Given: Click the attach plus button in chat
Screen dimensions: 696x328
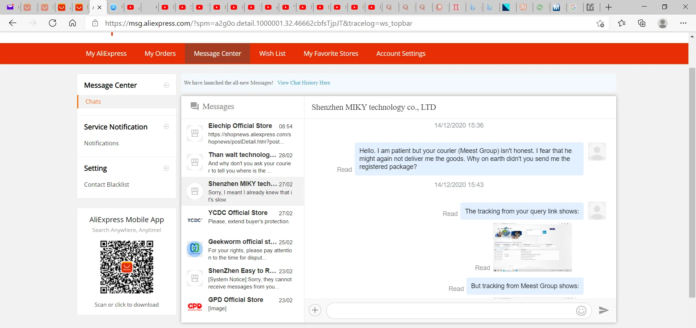Looking at the screenshot, I should [315, 310].
